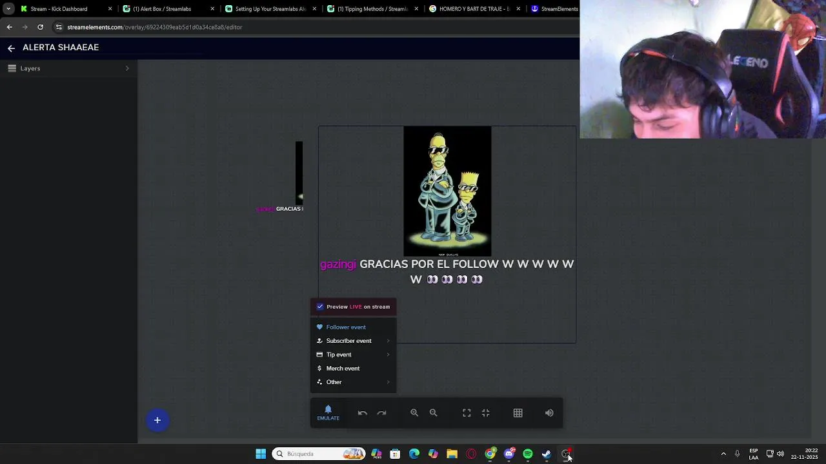Click the streamelements.com address bar URL

[x=154, y=27]
